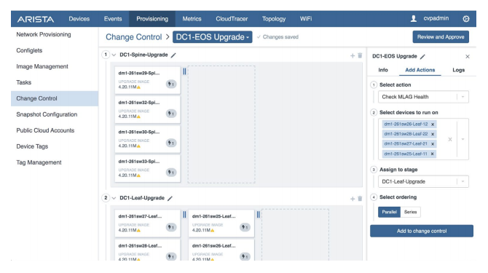488x273 pixels.
Task: Remove dm1-261sw25-Leaf-11 device tag
Action: (433, 154)
